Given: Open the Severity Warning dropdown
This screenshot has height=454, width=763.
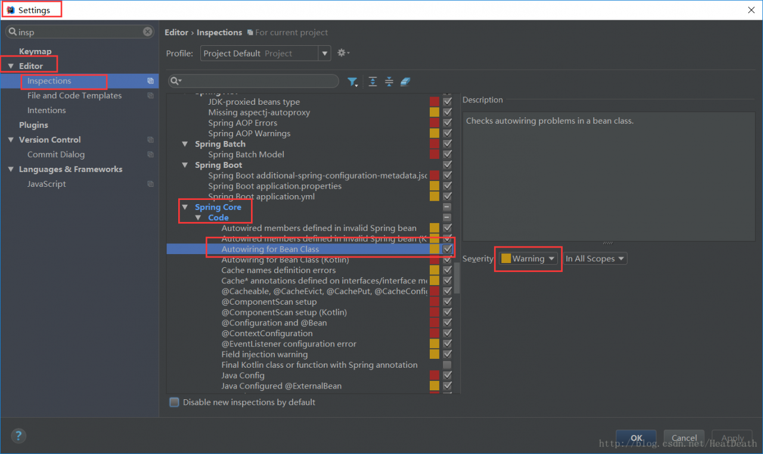Looking at the screenshot, I should click(529, 259).
